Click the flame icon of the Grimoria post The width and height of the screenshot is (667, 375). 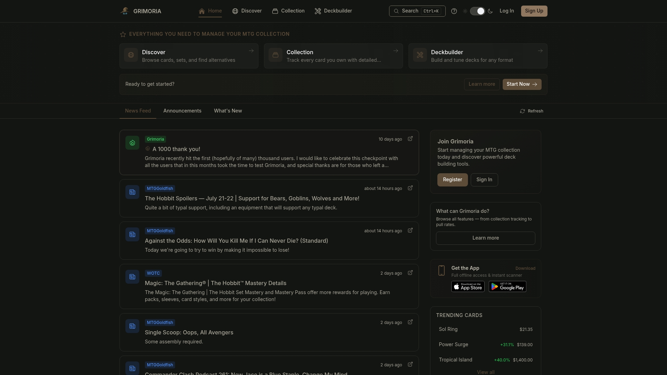pyautogui.click(x=132, y=143)
